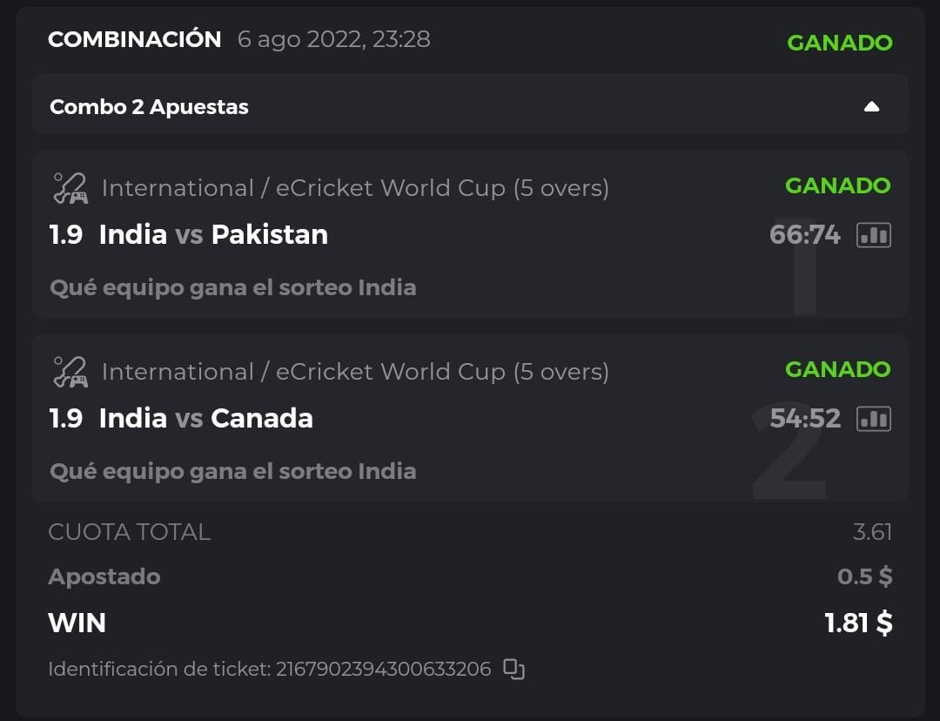This screenshot has width=940, height=721.
Task: Click GANADO status on India vs Pakistan
Action: [x=837, y=185]
